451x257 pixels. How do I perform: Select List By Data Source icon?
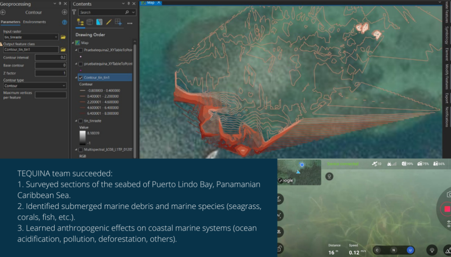tap(90, 22)
